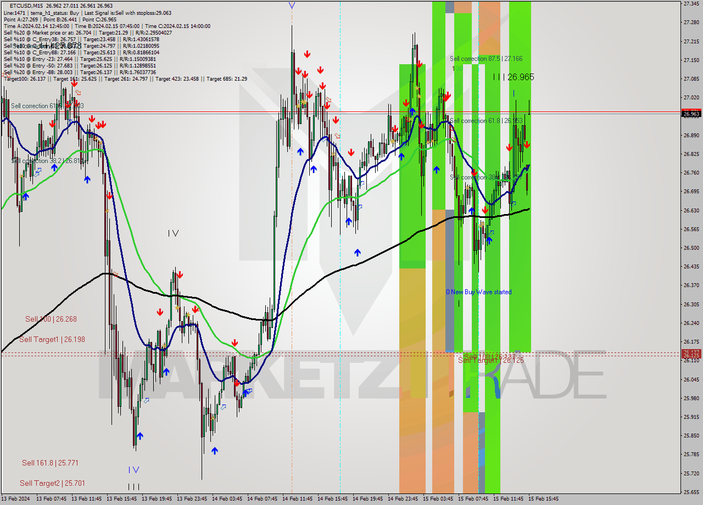This screenshot has width=703, height=505.
Task: Click the red 26.137 price level marker
Action: 691,352
